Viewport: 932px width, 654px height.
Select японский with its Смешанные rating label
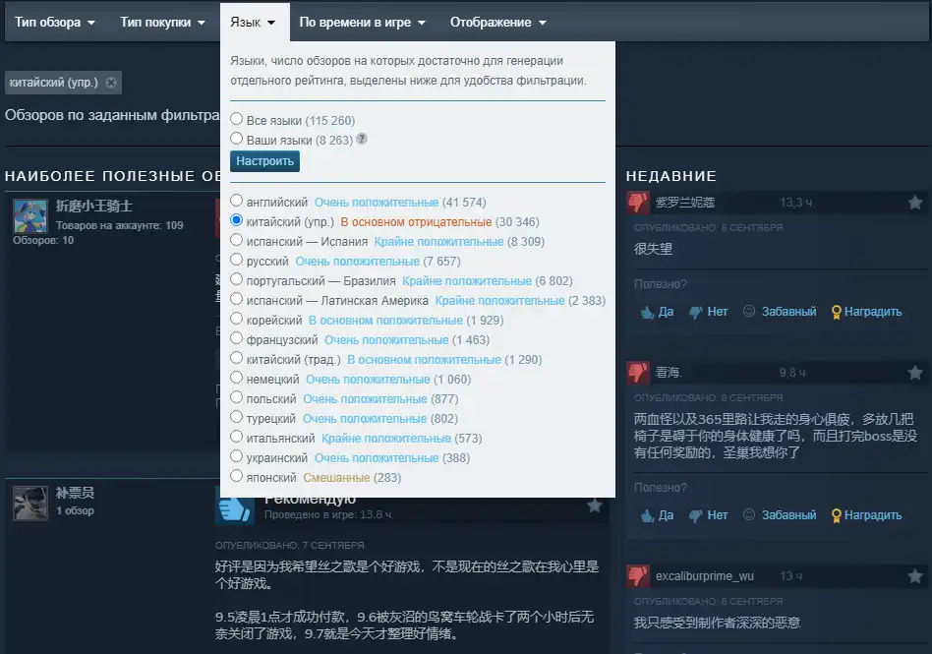coord(236,477)
